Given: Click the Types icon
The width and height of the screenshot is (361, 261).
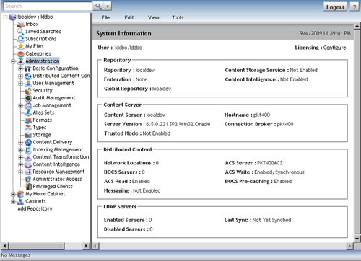Looking at the screenshot, I should (28, 128).
